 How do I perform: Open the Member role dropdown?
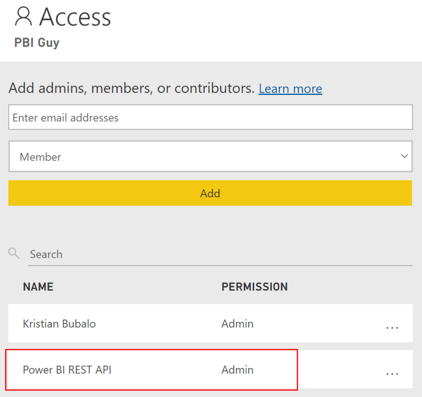[210, 156]
